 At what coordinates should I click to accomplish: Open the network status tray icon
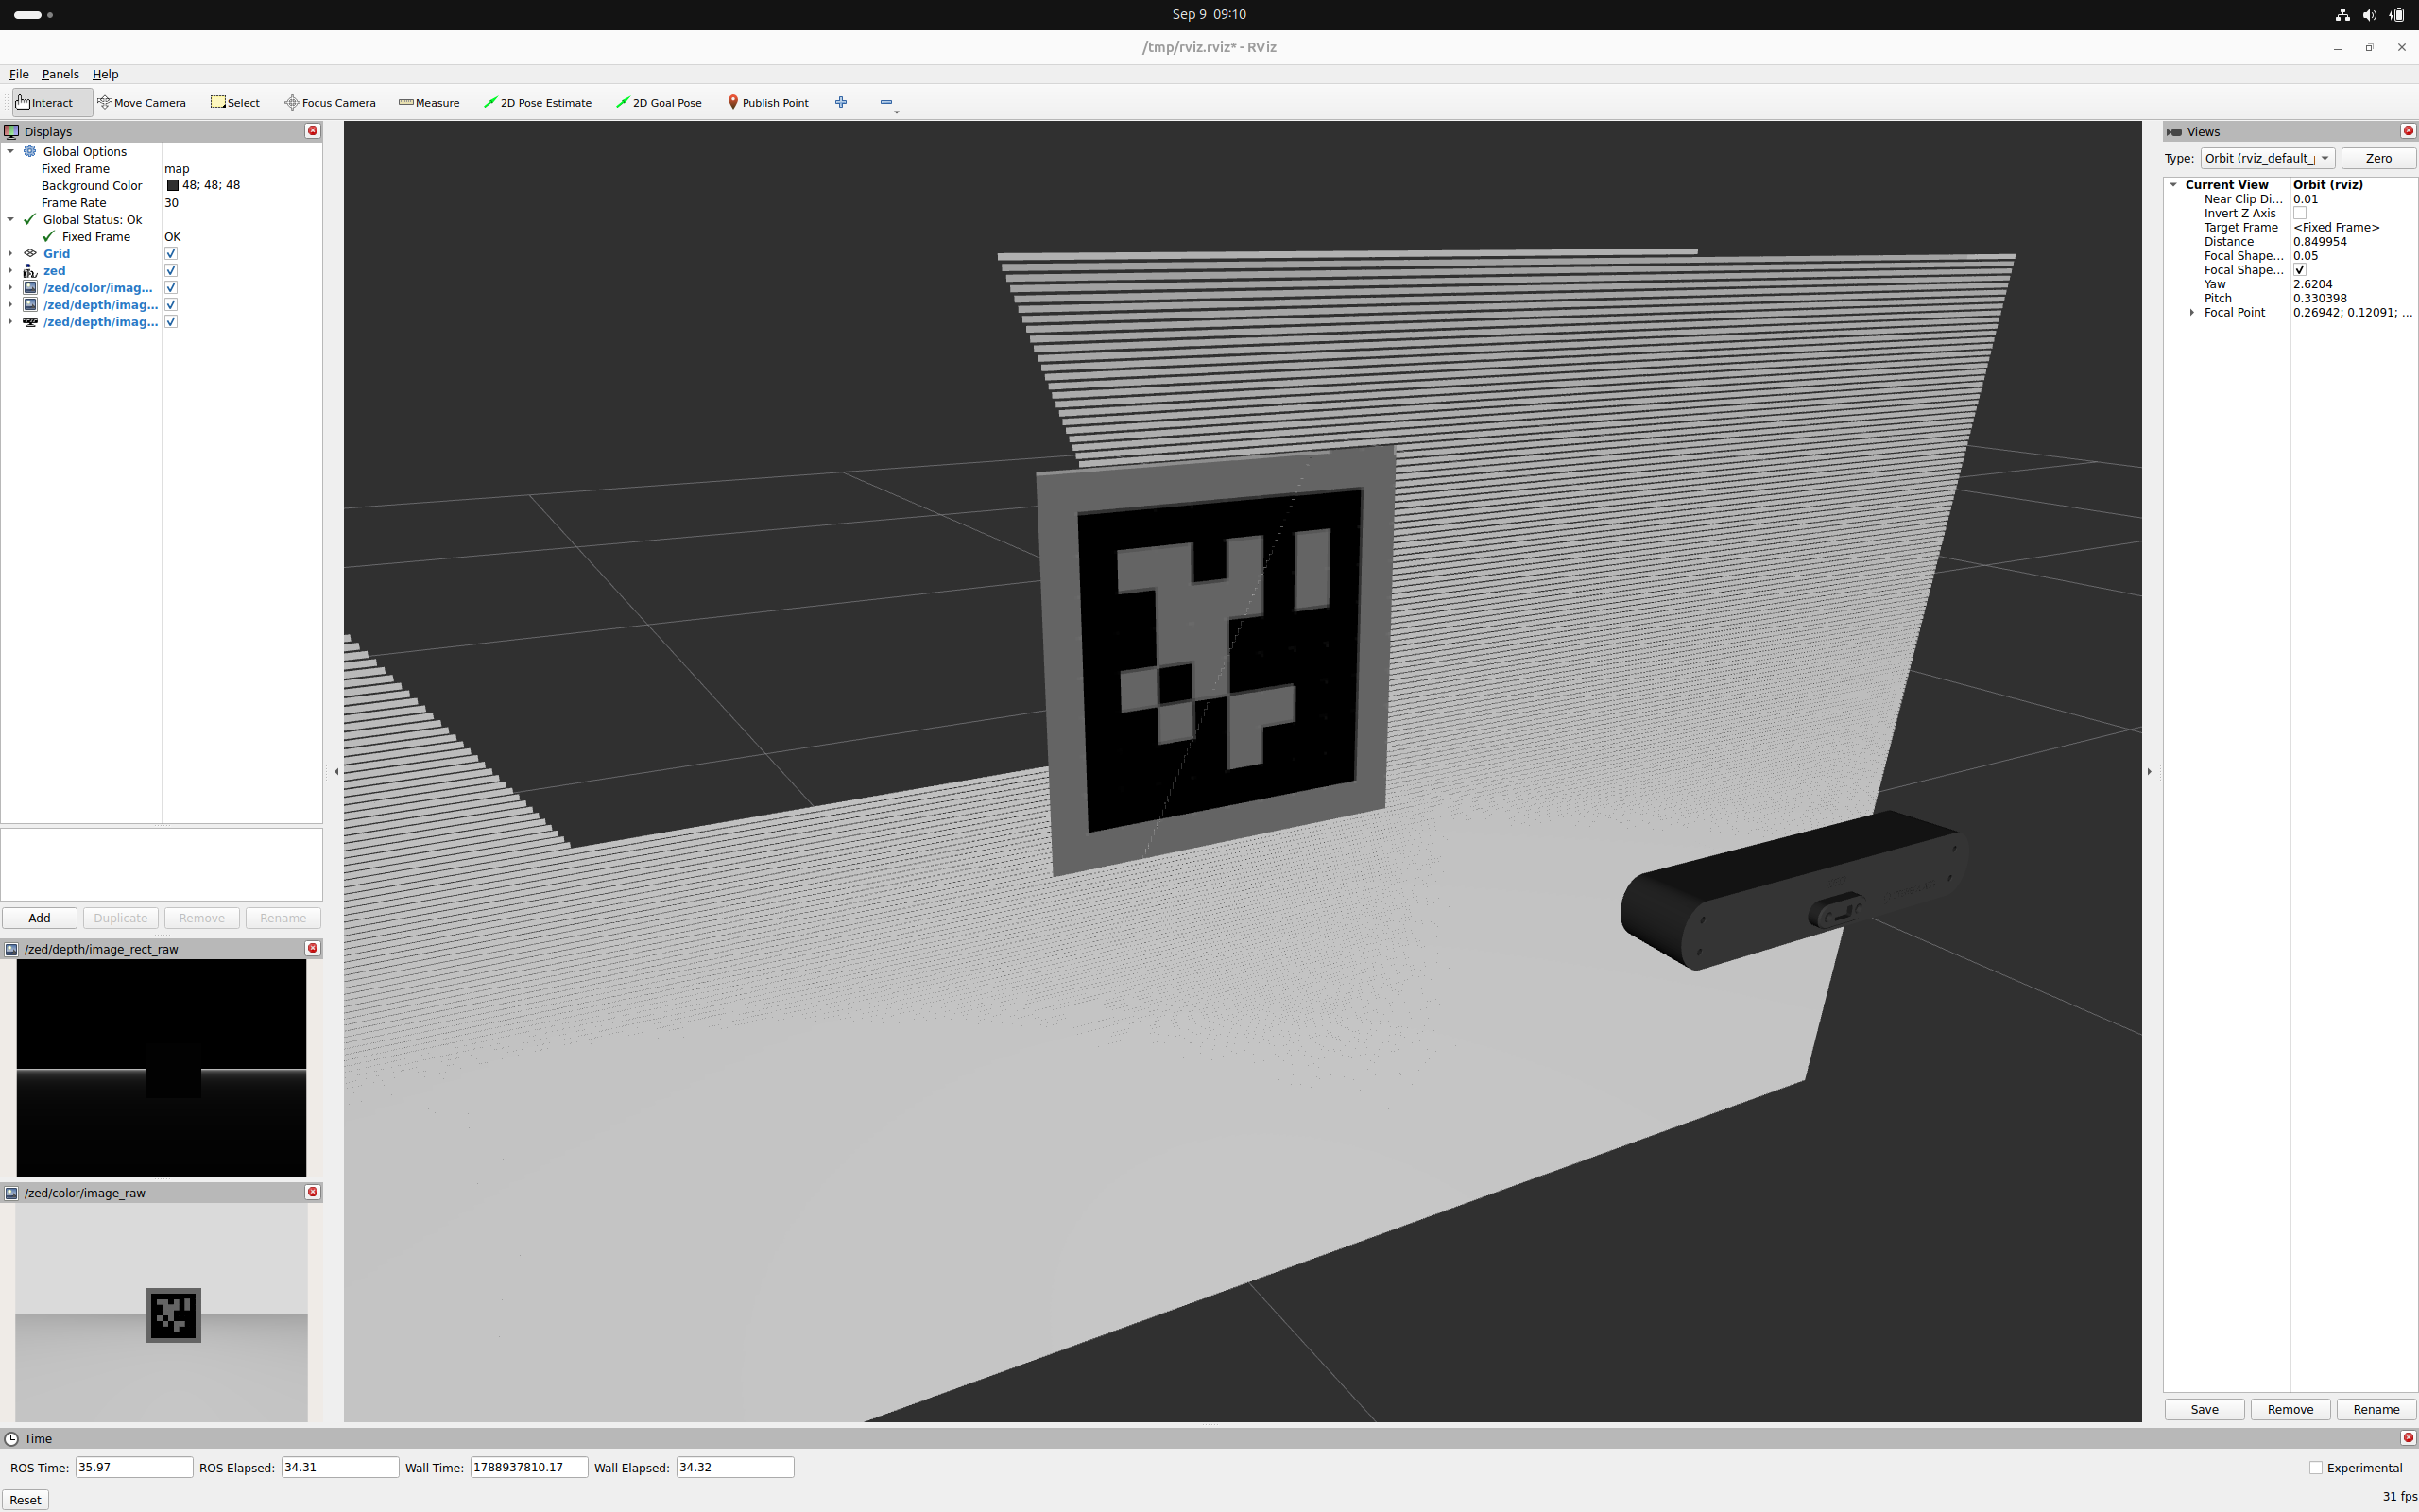pyautogui.click(x=2342, y=14)
